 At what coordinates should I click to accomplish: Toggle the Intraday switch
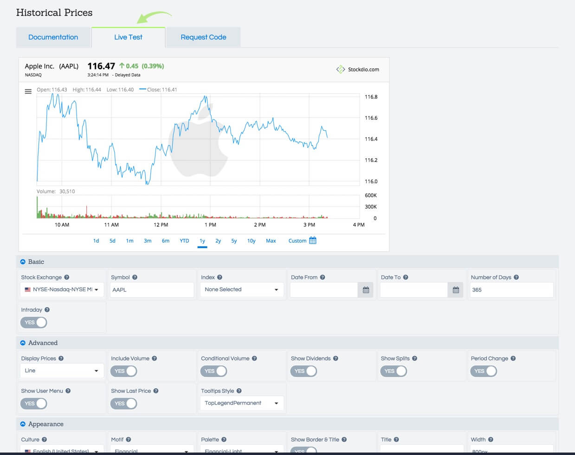pyautogui.click(x=34, y=322)
